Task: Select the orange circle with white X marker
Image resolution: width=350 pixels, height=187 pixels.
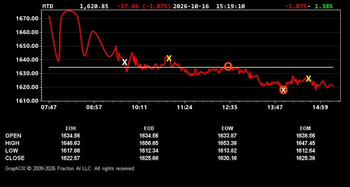Action: (x=283, y=90)
